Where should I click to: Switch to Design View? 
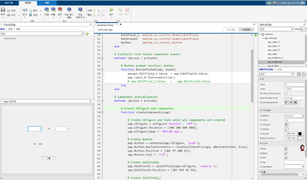pyautogui.click(x=231, y=29)
